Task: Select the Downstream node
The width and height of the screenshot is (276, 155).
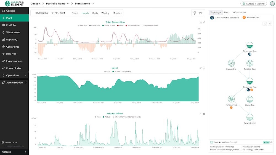Action: [250, 117]
